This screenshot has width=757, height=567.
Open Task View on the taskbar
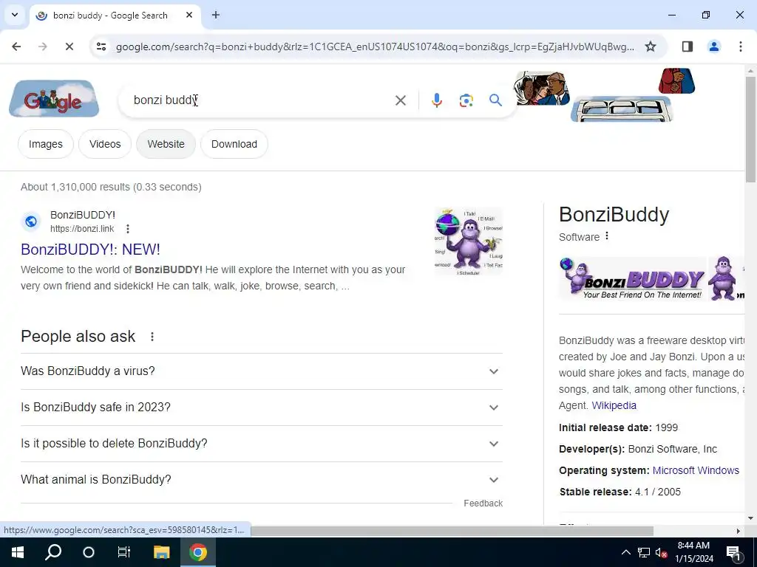coord(124,552)
